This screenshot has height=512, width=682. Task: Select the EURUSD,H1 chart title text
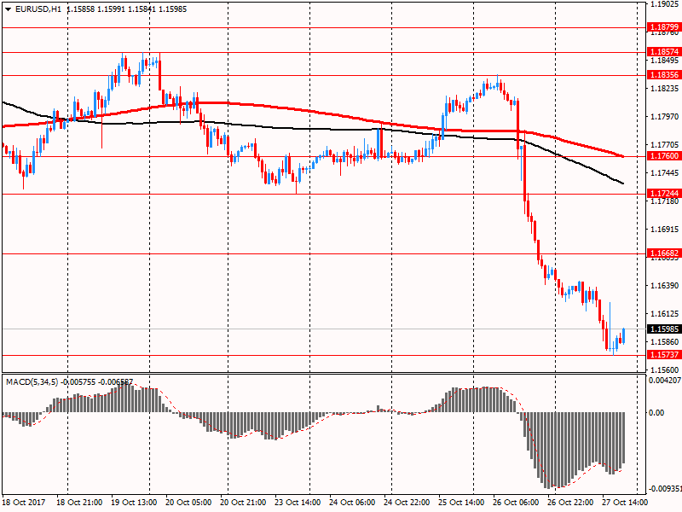click(38, 9)
